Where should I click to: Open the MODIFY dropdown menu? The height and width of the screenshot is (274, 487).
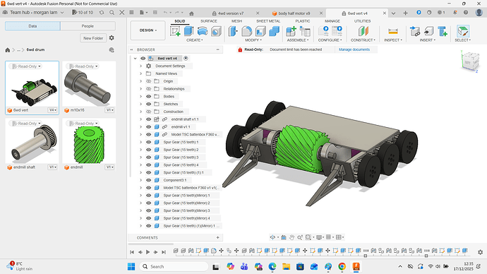tap(253, 40)
